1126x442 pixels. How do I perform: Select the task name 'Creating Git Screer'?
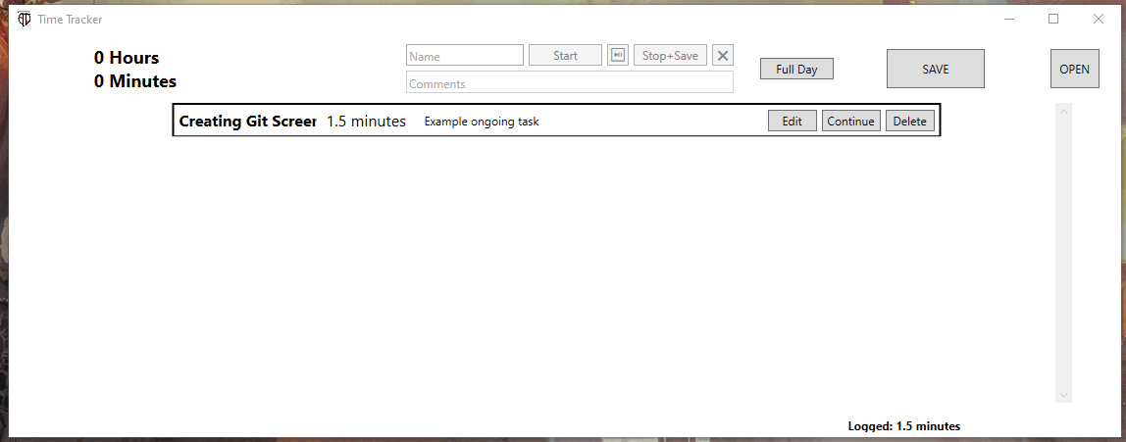[248, 122]
